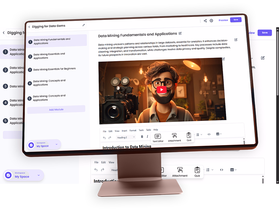Open the share icon on the monitor screen

point(205,21)
